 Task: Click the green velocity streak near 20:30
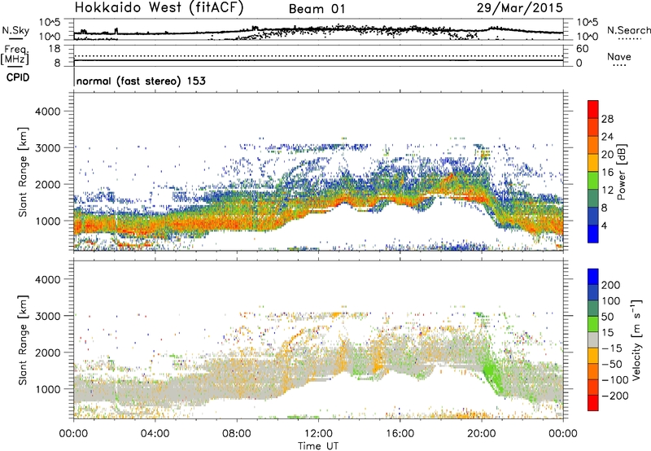(x=493, y=375)
